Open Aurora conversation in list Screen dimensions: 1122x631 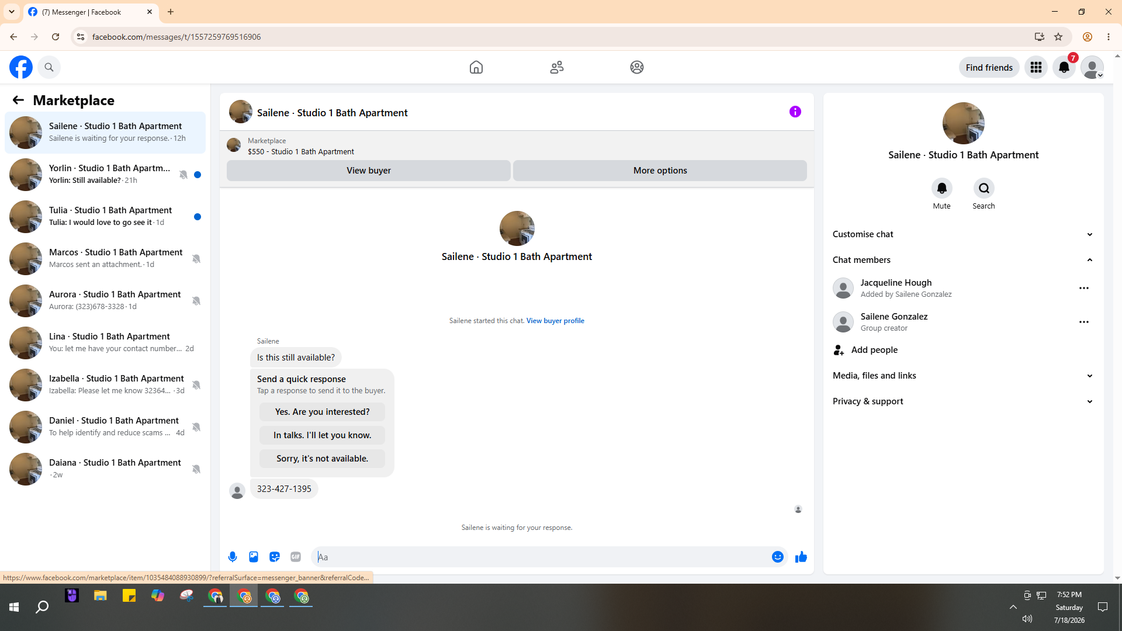105,301
